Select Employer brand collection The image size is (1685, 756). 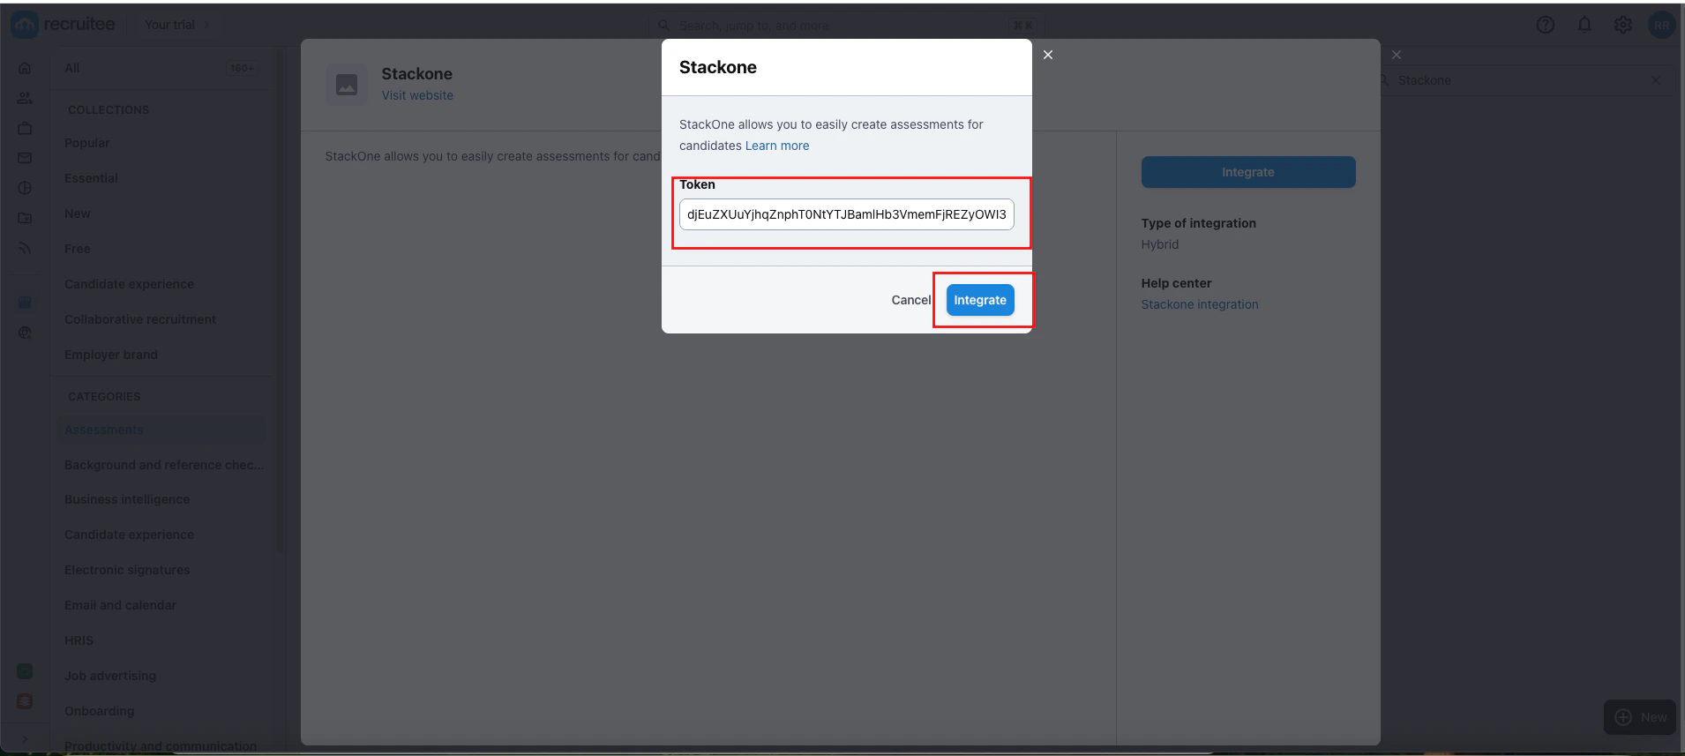tap(111, 355)
